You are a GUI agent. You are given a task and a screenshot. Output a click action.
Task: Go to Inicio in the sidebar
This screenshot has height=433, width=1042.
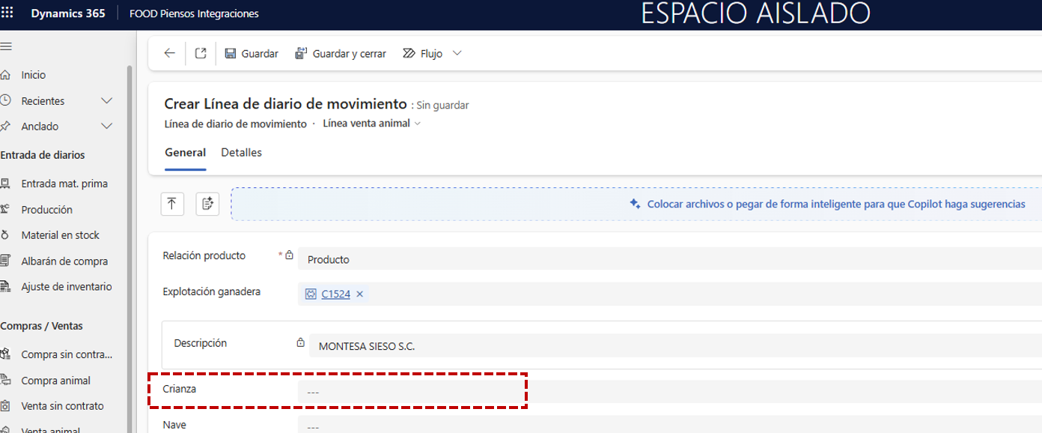point(34,75)
